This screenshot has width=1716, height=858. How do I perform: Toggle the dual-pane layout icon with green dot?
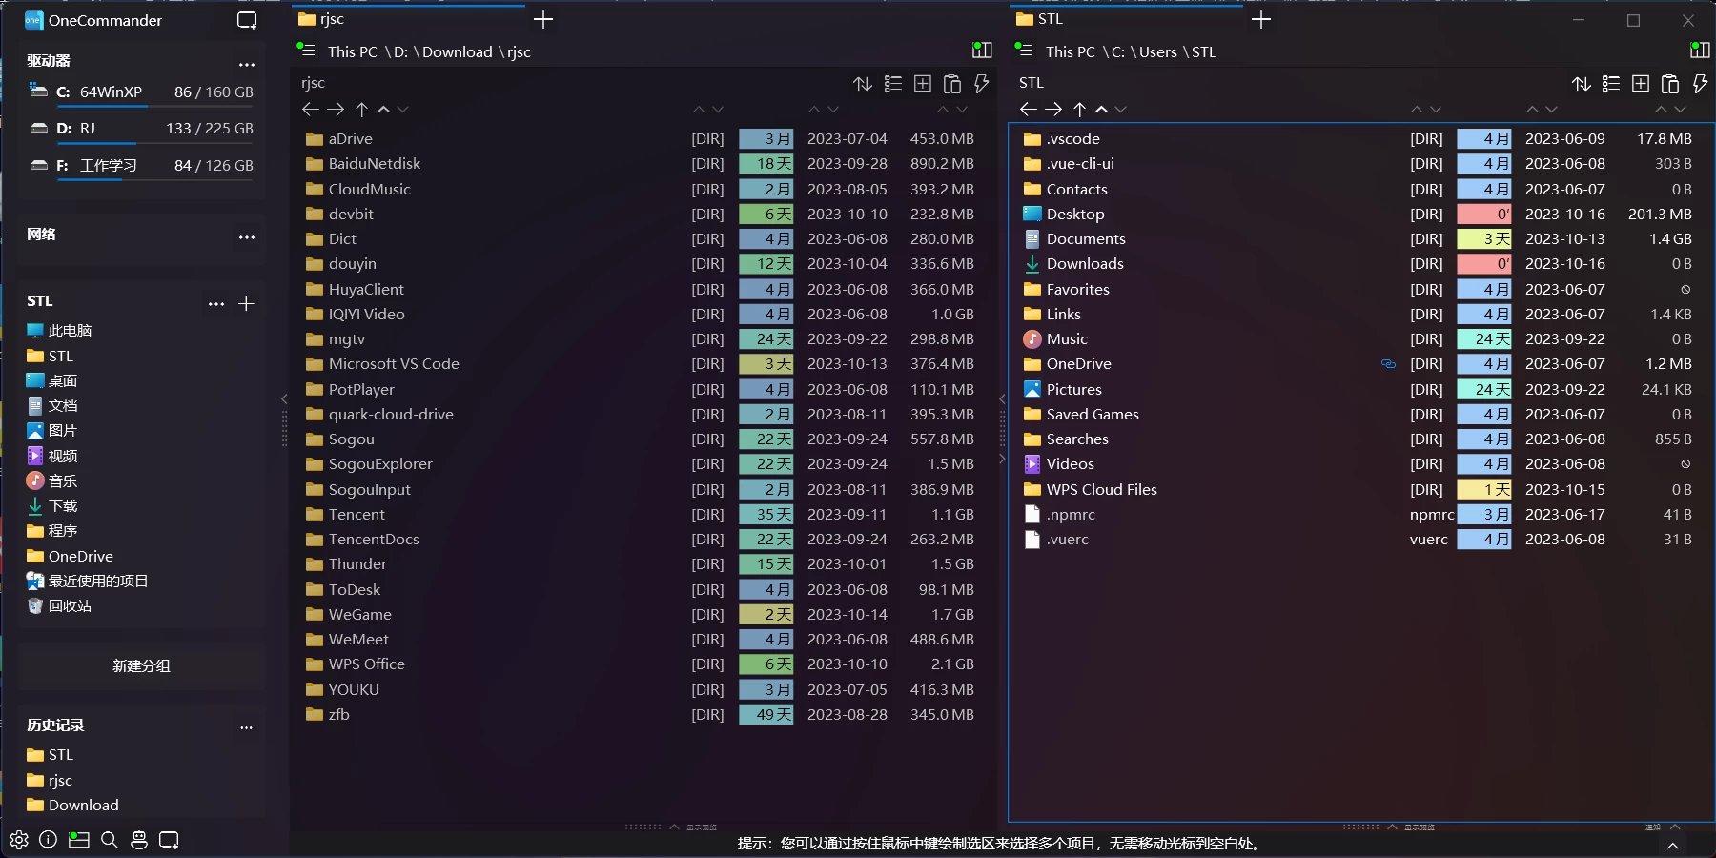tap(982, 50)
